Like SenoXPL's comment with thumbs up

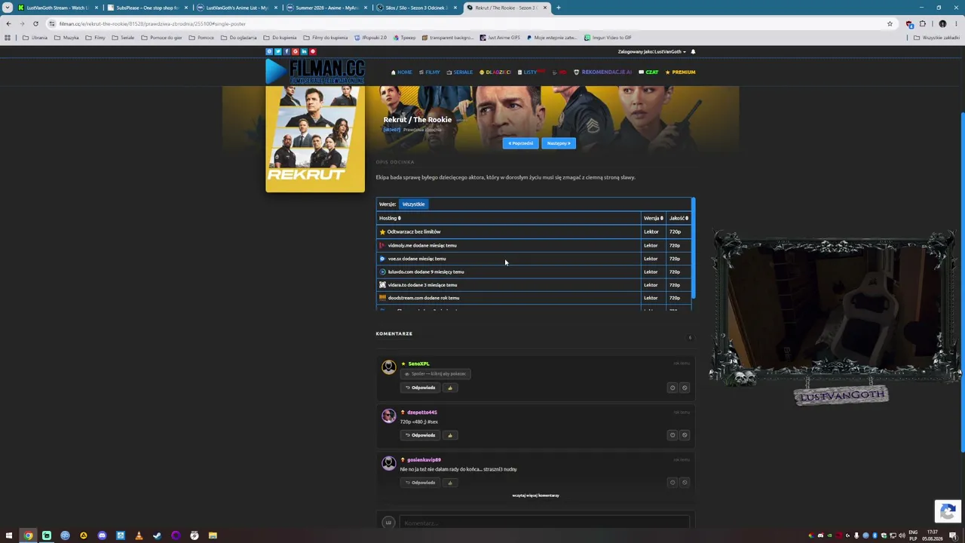(x=450, y=388)
